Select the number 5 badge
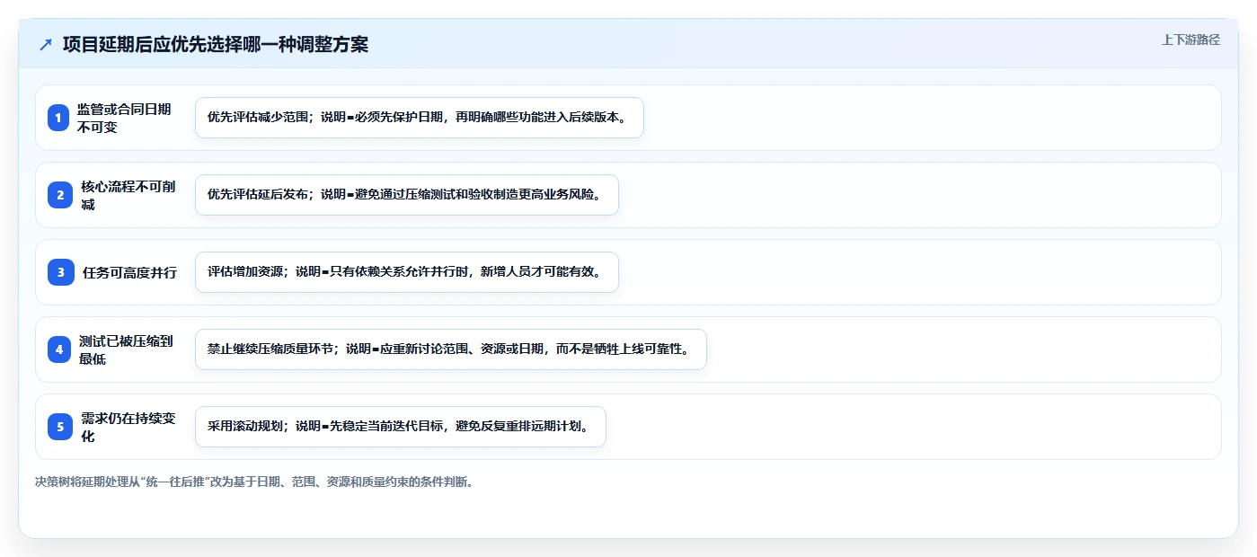1257x557 pixels. pyautogui.click(x=61, y=427)
